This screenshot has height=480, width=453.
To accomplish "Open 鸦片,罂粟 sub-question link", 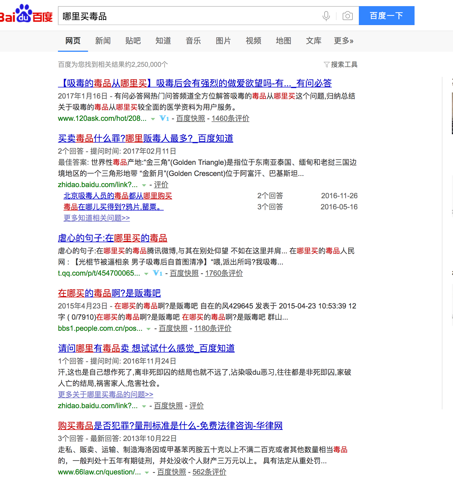I will tap(113, 207).
